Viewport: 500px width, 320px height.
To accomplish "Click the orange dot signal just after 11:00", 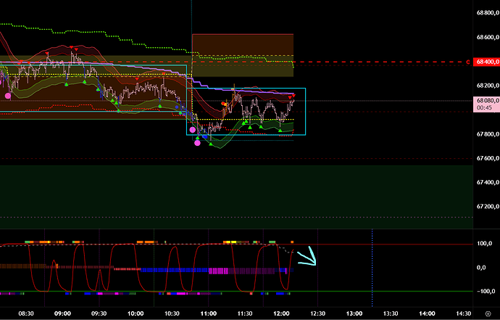I will coord(224,106).
